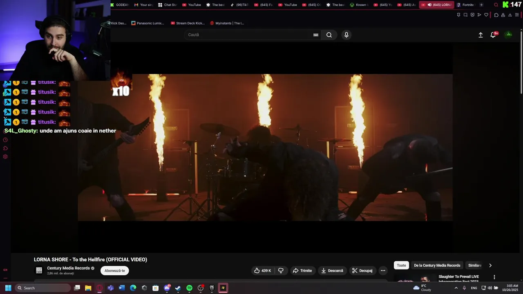Open YouTube notifications bell

coord(493,35)
